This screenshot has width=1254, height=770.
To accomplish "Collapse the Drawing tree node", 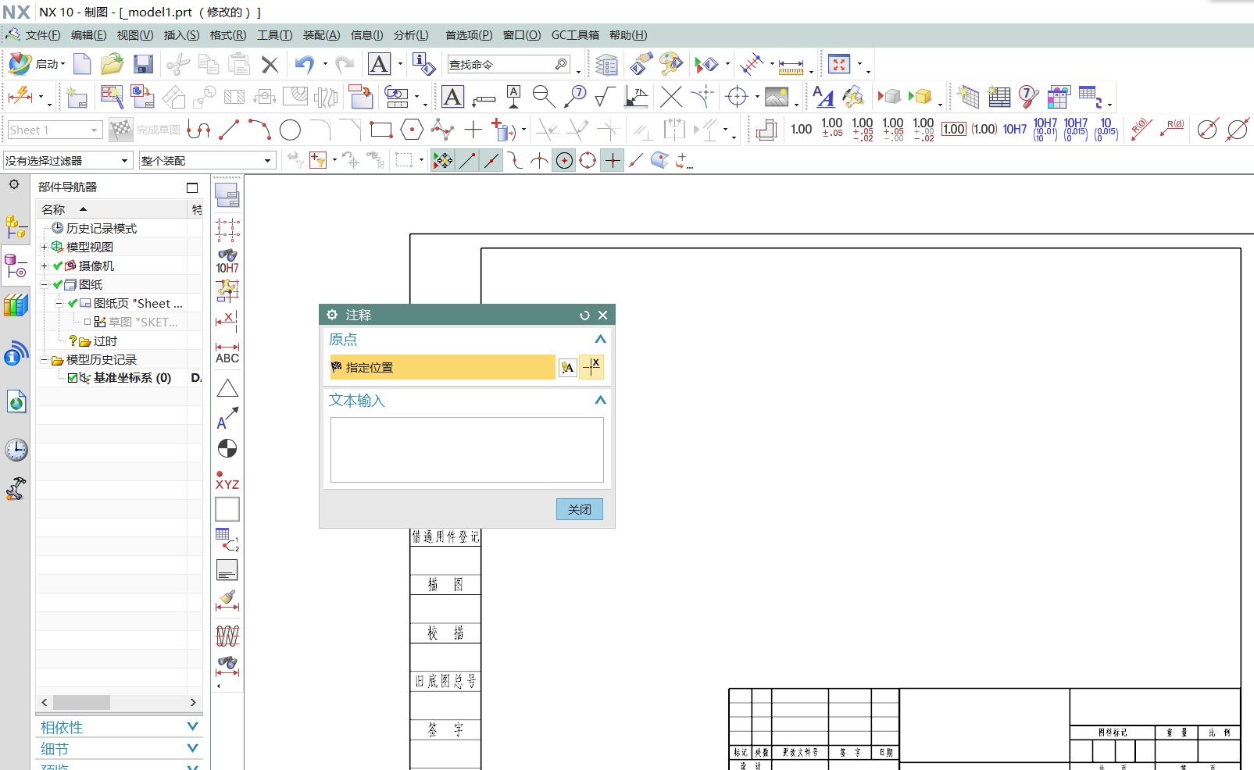I will click(x=45, y=284).
